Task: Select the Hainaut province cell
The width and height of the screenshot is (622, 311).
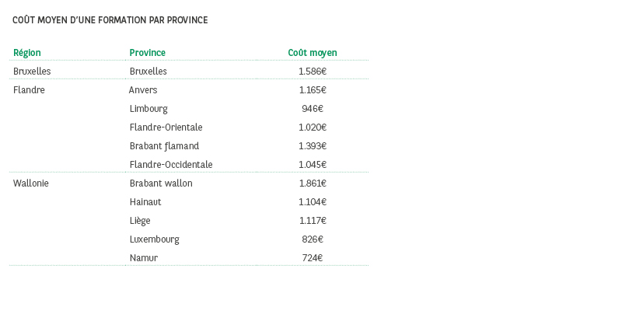Action: point(145,202)
